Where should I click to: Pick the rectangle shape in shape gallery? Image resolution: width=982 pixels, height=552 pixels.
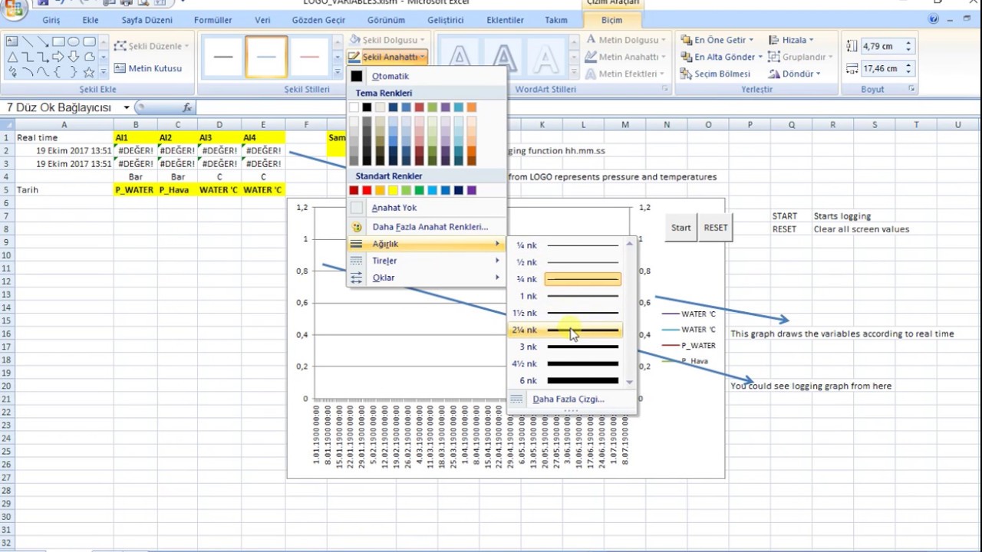58,41
